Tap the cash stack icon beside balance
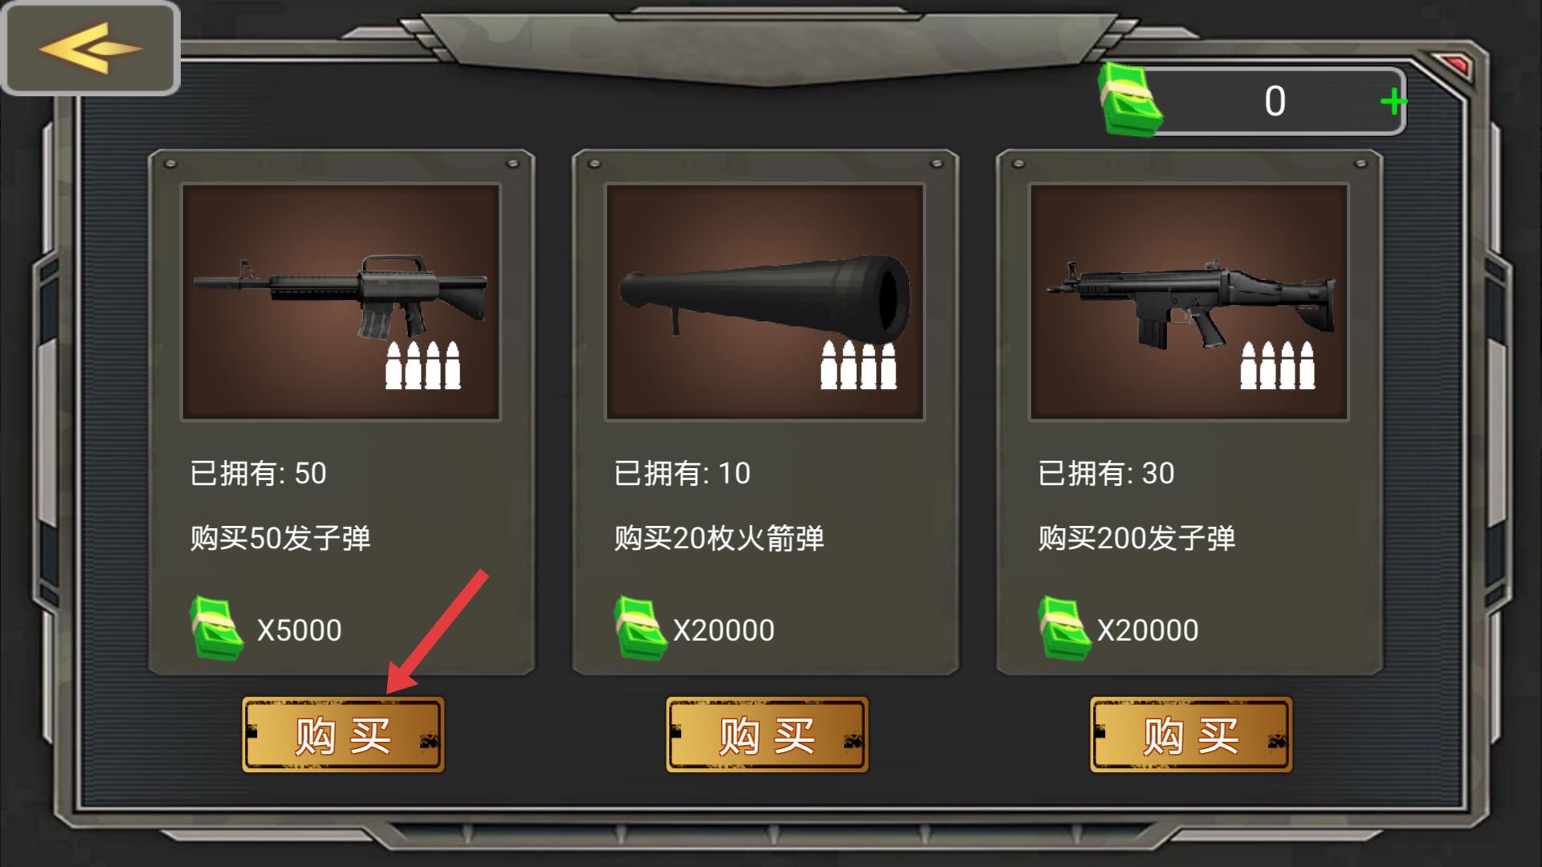 coord(1130,100)
